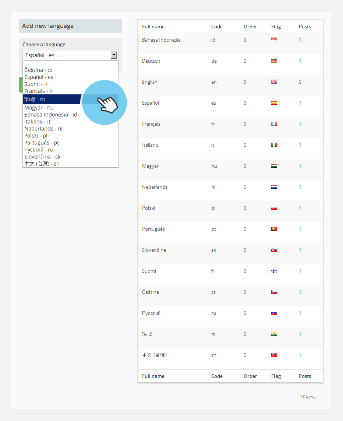The image size is (343, 421).
Task: Click the Indonesia flag icon
Action: point(274,40)
